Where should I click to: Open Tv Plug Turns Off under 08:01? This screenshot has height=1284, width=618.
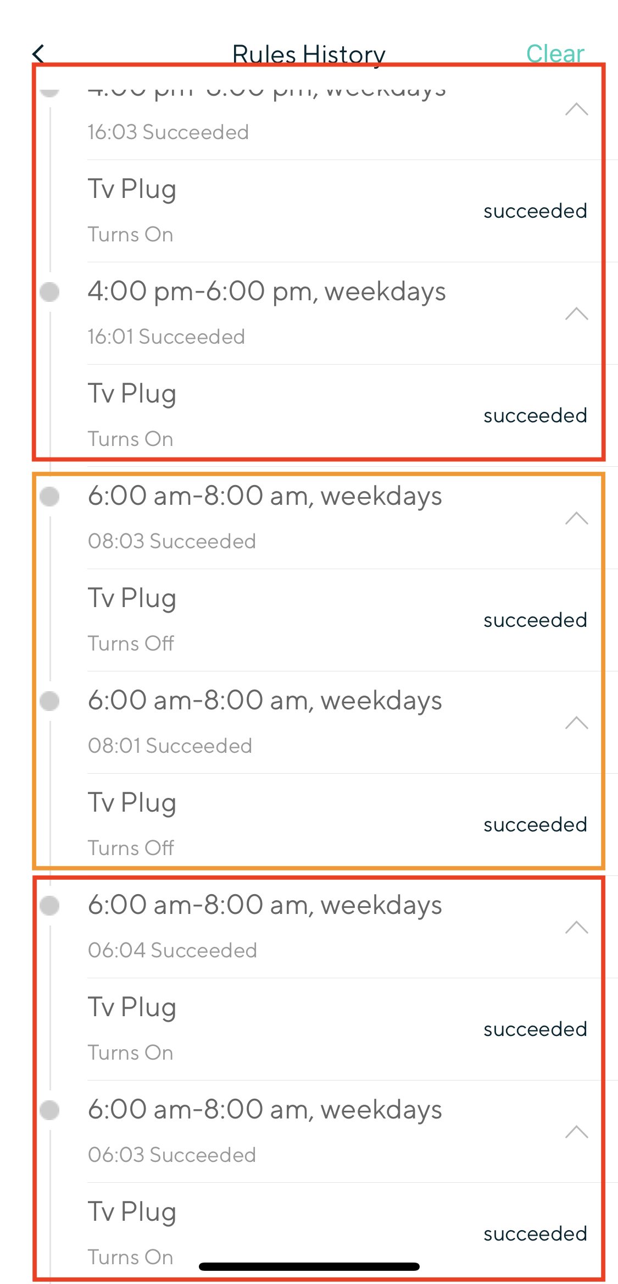[x=353, y=825]
